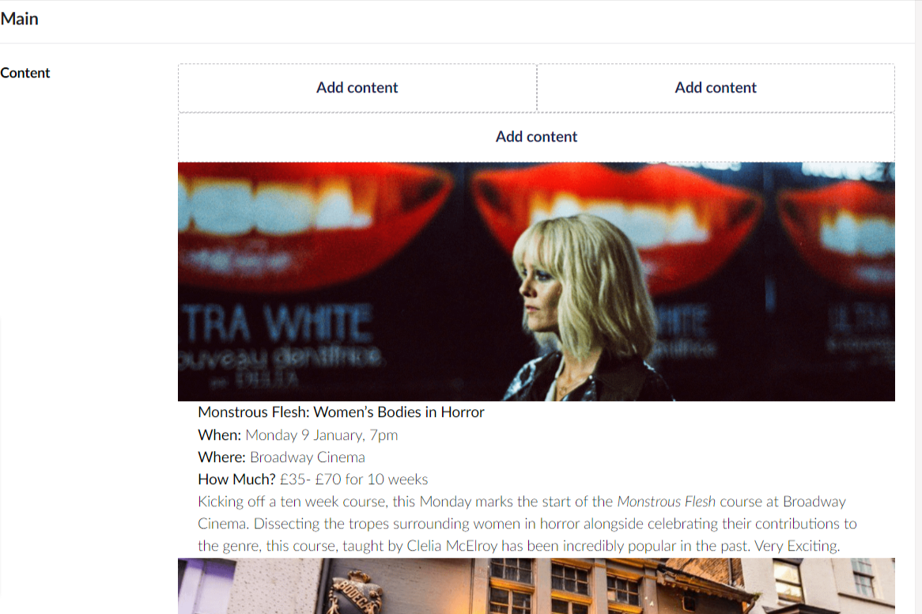Click the 'Content' field label
922x614 pixels.
pos(25,73)
